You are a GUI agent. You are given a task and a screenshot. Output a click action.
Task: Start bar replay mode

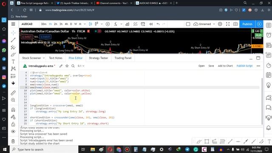[x=151, y=24]
